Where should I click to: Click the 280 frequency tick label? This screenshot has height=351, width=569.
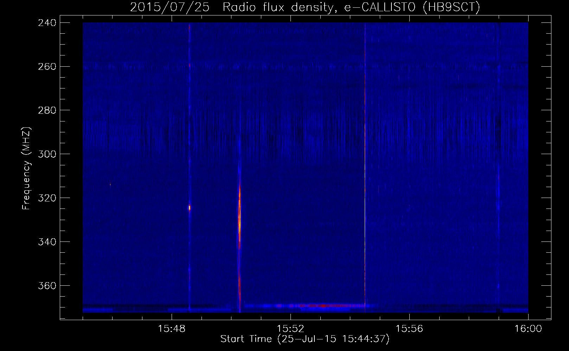tap(47, 111)
